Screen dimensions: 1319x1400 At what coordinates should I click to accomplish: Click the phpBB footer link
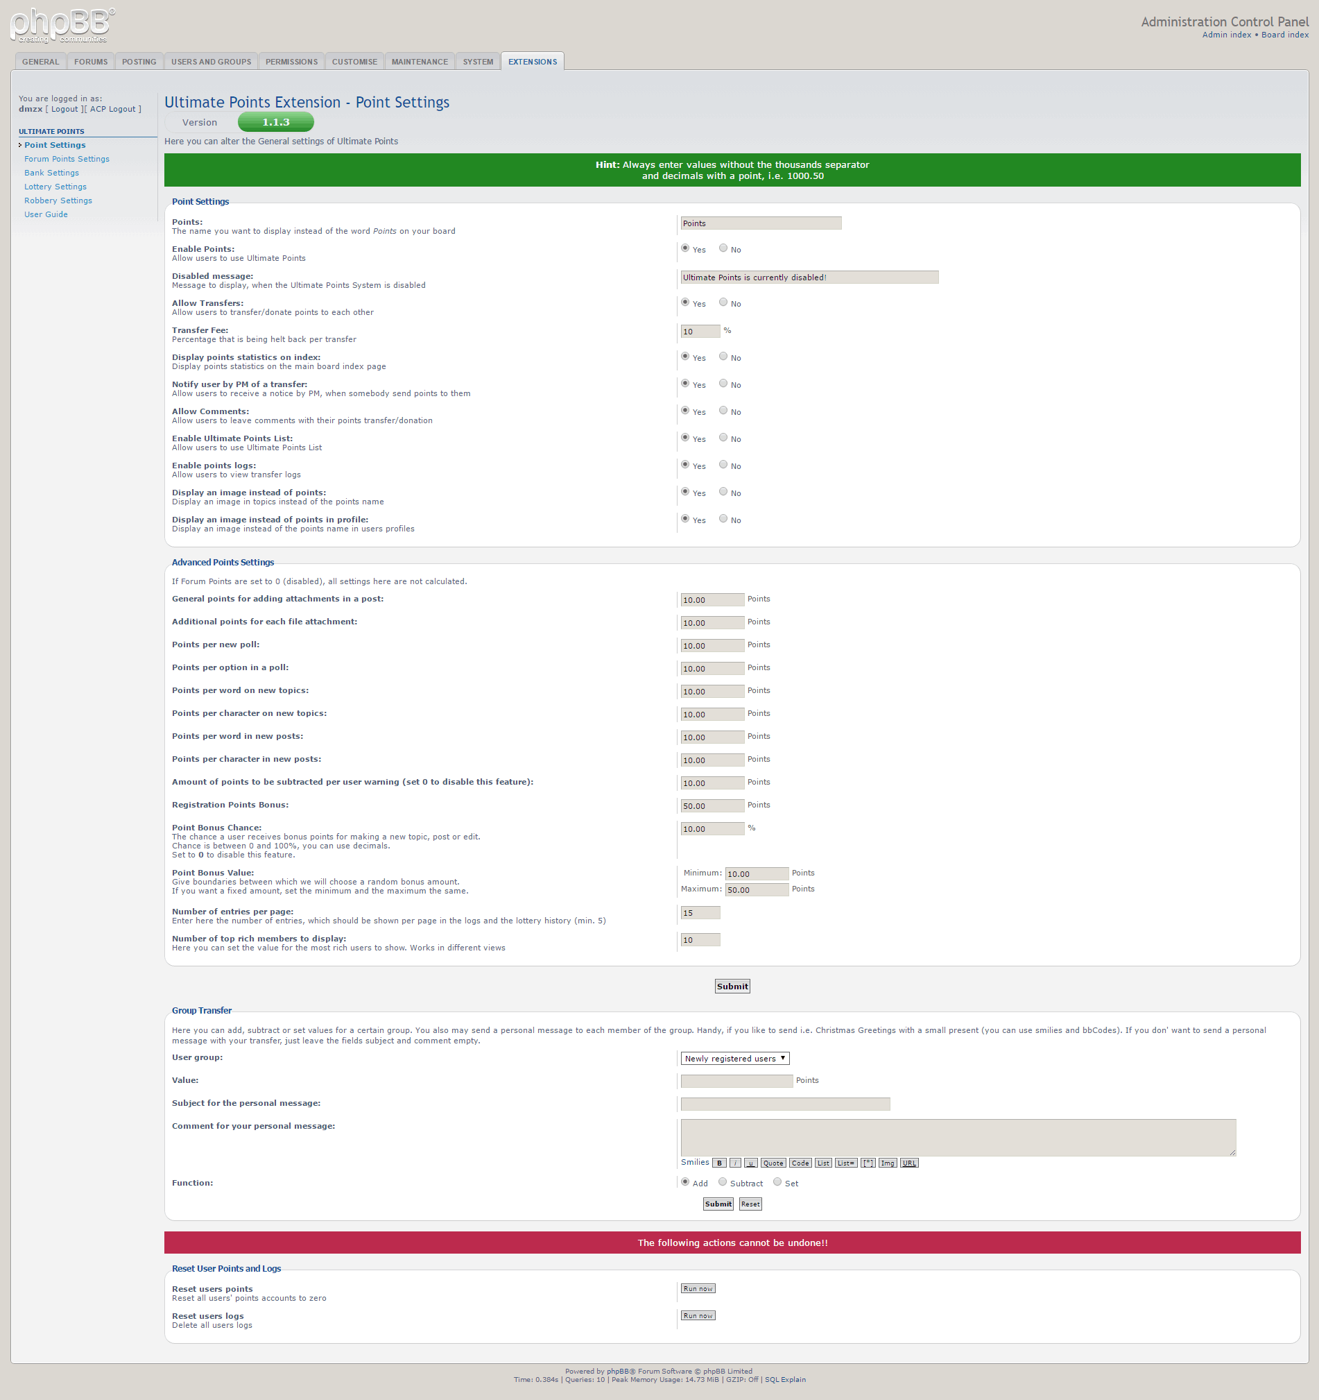[617, 1371]
